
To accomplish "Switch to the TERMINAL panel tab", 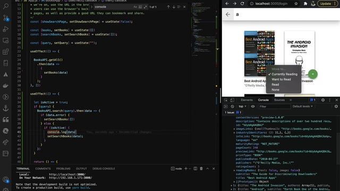I will pos(23,169).
